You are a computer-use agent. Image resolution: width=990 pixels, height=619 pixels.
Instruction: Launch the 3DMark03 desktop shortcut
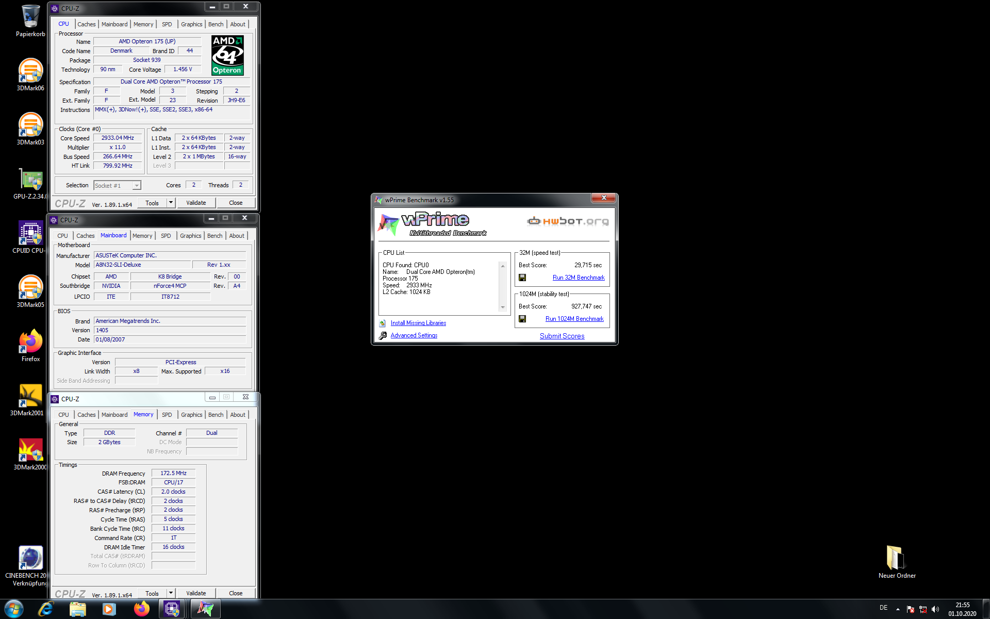(30, 129)
